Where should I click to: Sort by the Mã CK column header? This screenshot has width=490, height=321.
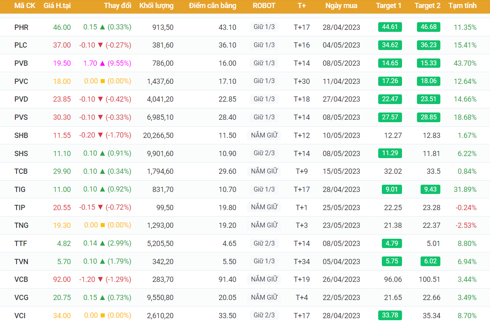(25, 6)
